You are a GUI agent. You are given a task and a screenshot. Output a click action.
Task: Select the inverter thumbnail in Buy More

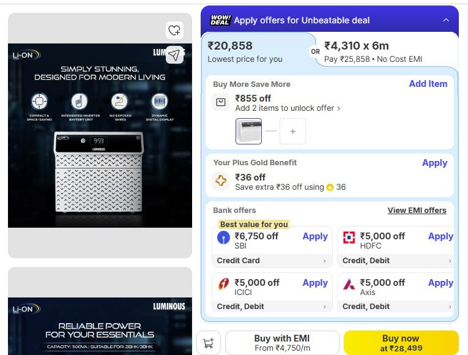click(x=249, y=131)
